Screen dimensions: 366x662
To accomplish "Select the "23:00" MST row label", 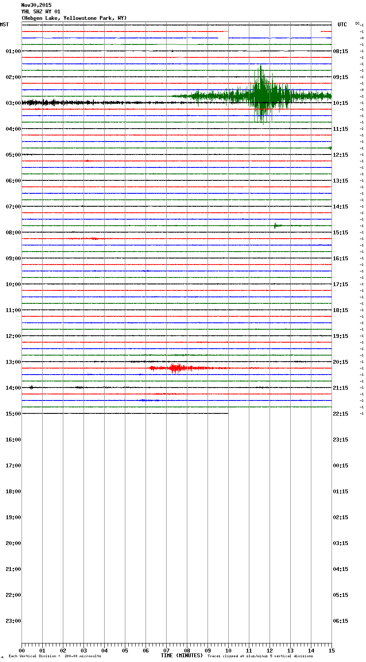I will 13,621.
